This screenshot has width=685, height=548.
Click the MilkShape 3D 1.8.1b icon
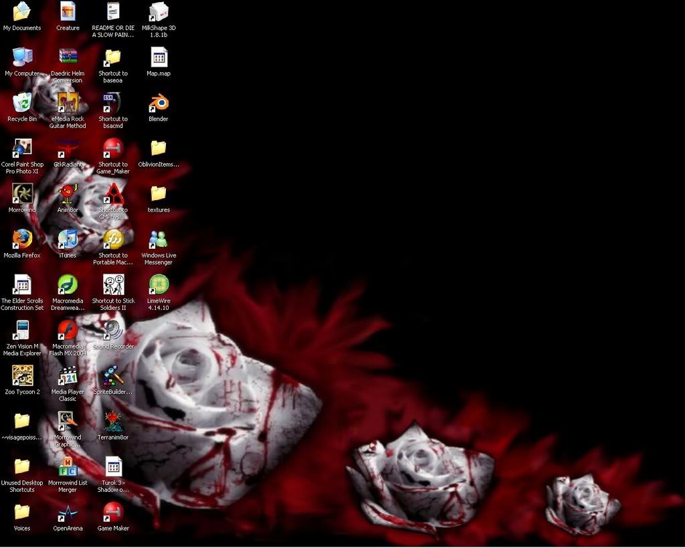coord(159,11)
